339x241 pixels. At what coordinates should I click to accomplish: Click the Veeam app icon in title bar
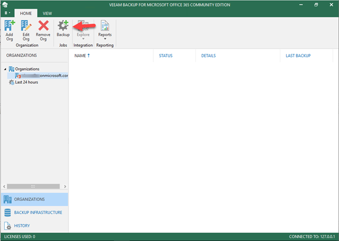coord(5,5)
